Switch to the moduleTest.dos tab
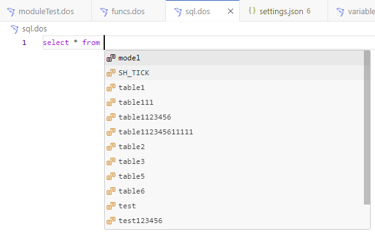This screenshot has width=375, height=236. tap(46, 11)
